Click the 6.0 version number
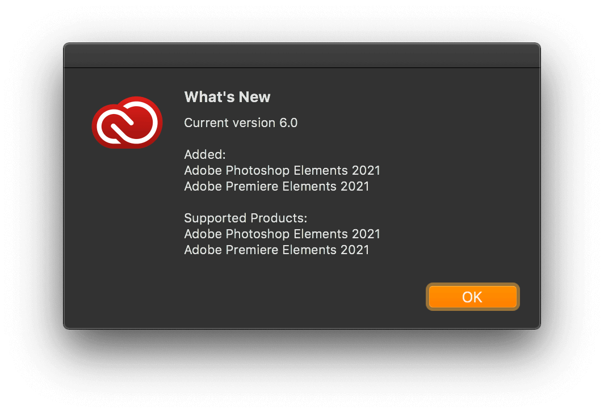Screen dimensions: 604x413 (x=288, y=123)
